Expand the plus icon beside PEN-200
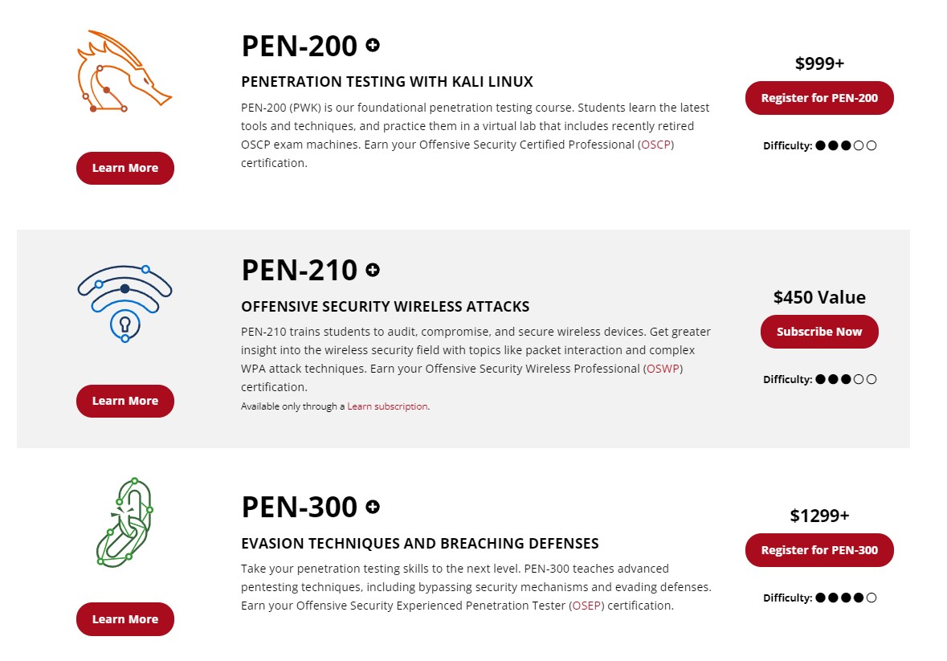 click(373, 45)
